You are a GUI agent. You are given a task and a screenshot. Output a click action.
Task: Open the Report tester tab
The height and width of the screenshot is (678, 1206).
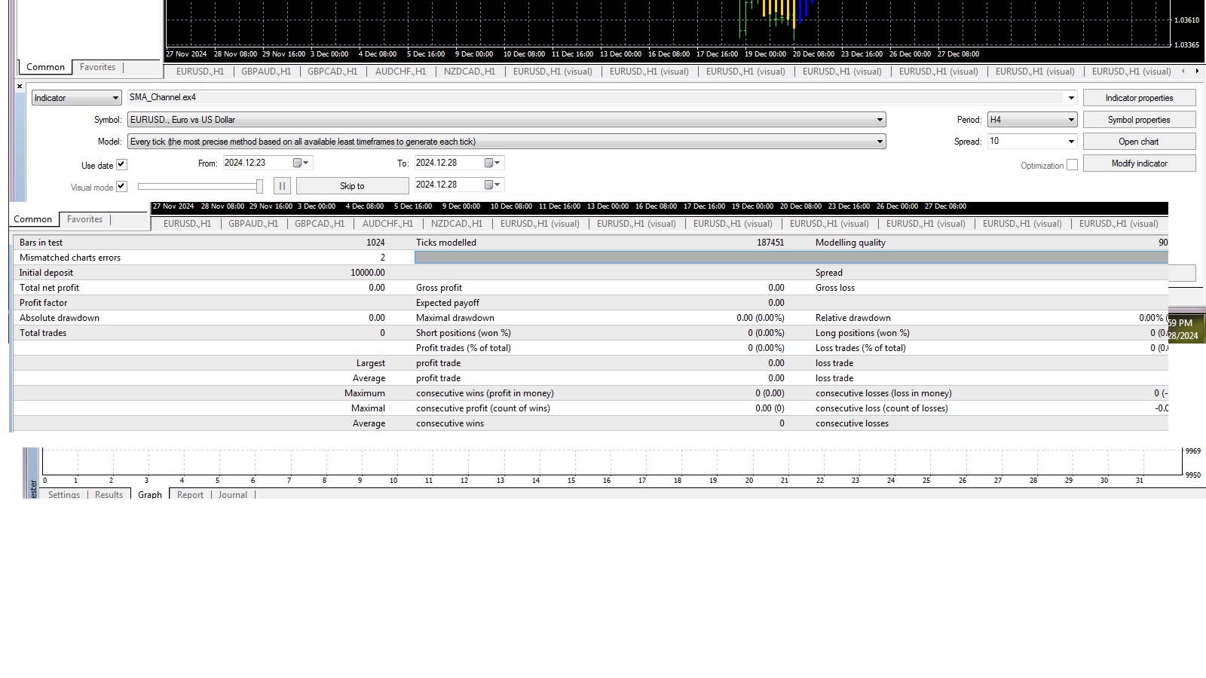[190, 495]
